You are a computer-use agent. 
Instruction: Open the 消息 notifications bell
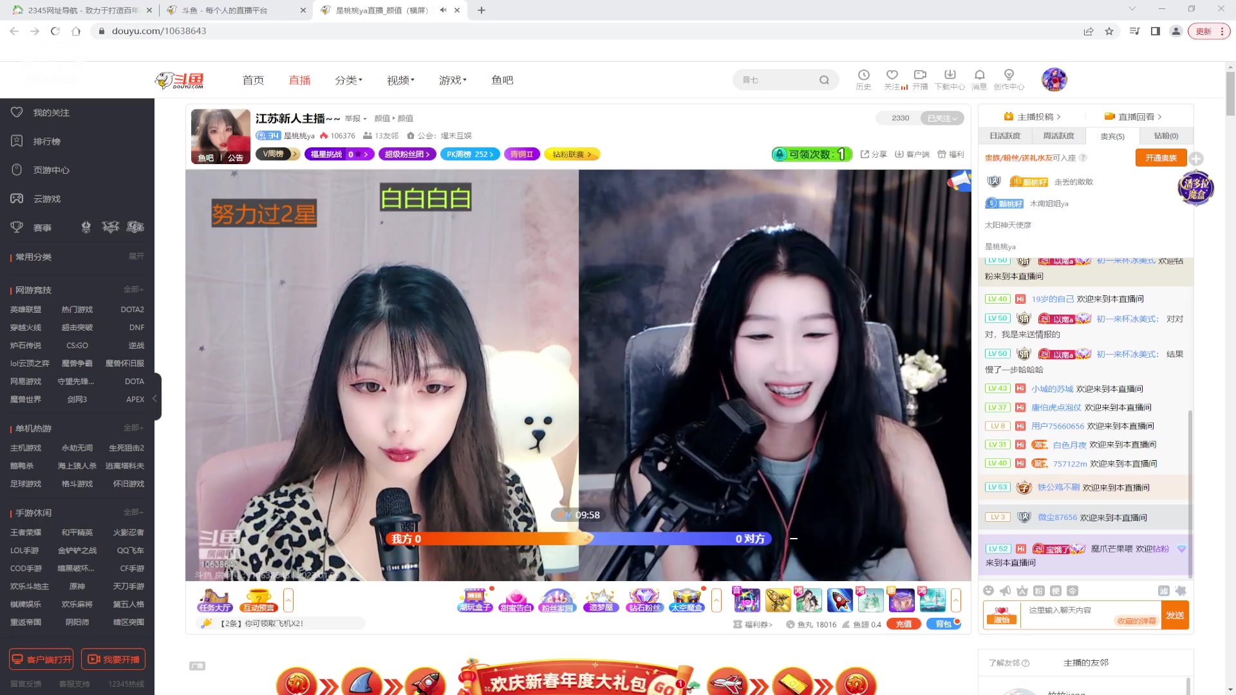979,79
